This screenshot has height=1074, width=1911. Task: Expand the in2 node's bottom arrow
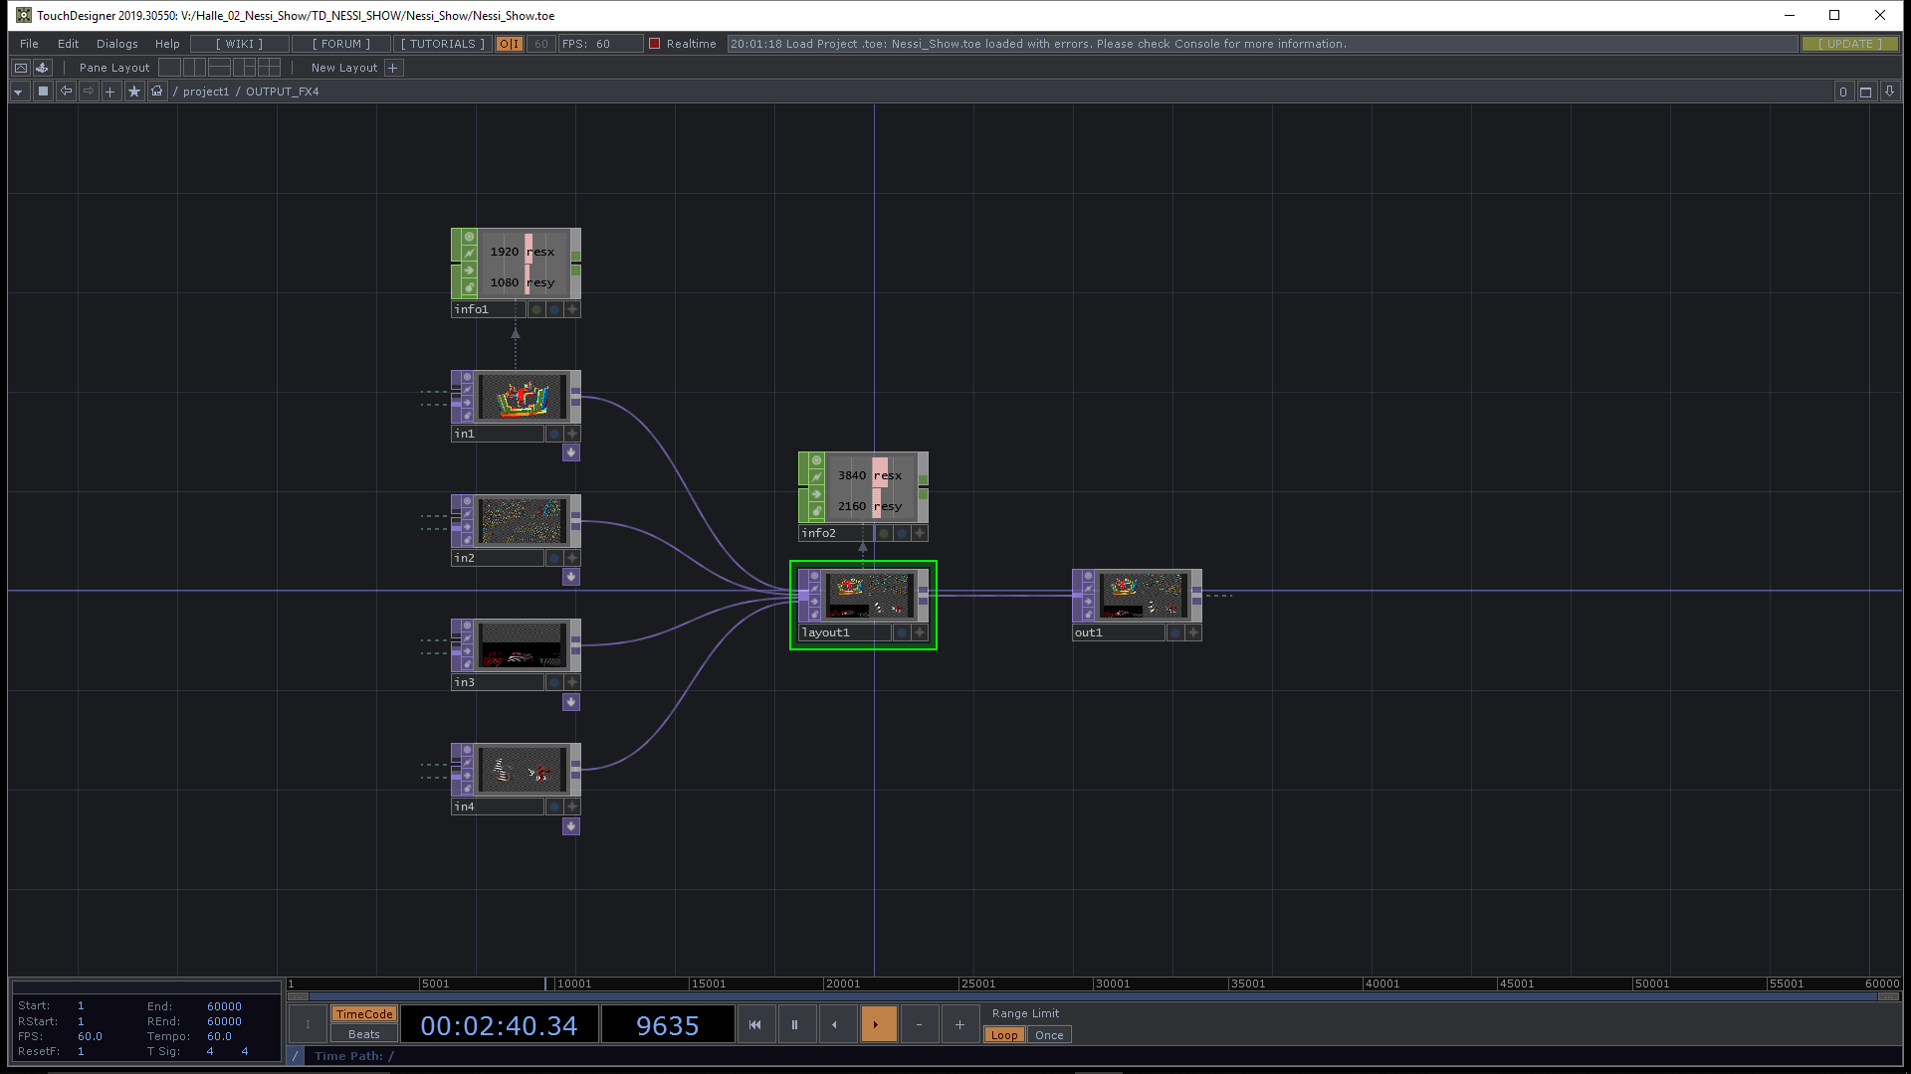pos(570,577)
